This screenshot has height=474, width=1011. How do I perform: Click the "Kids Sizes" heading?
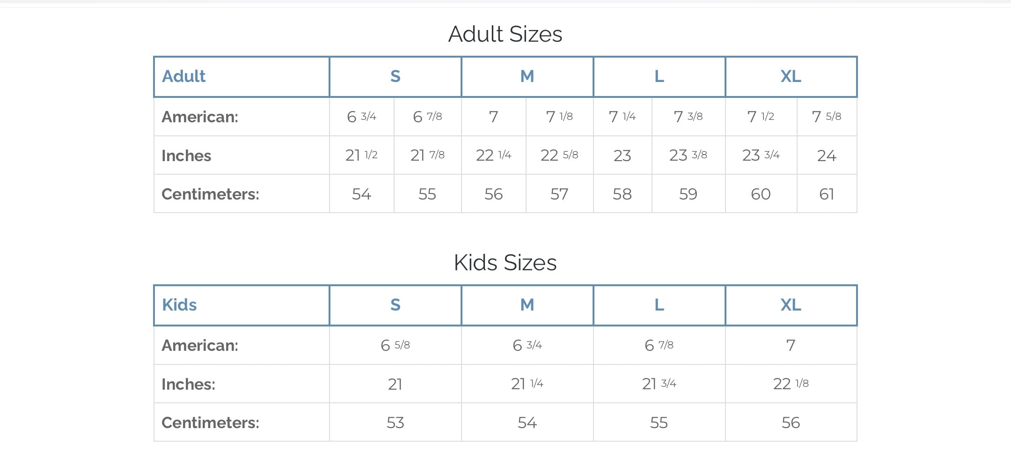(505, 263)
